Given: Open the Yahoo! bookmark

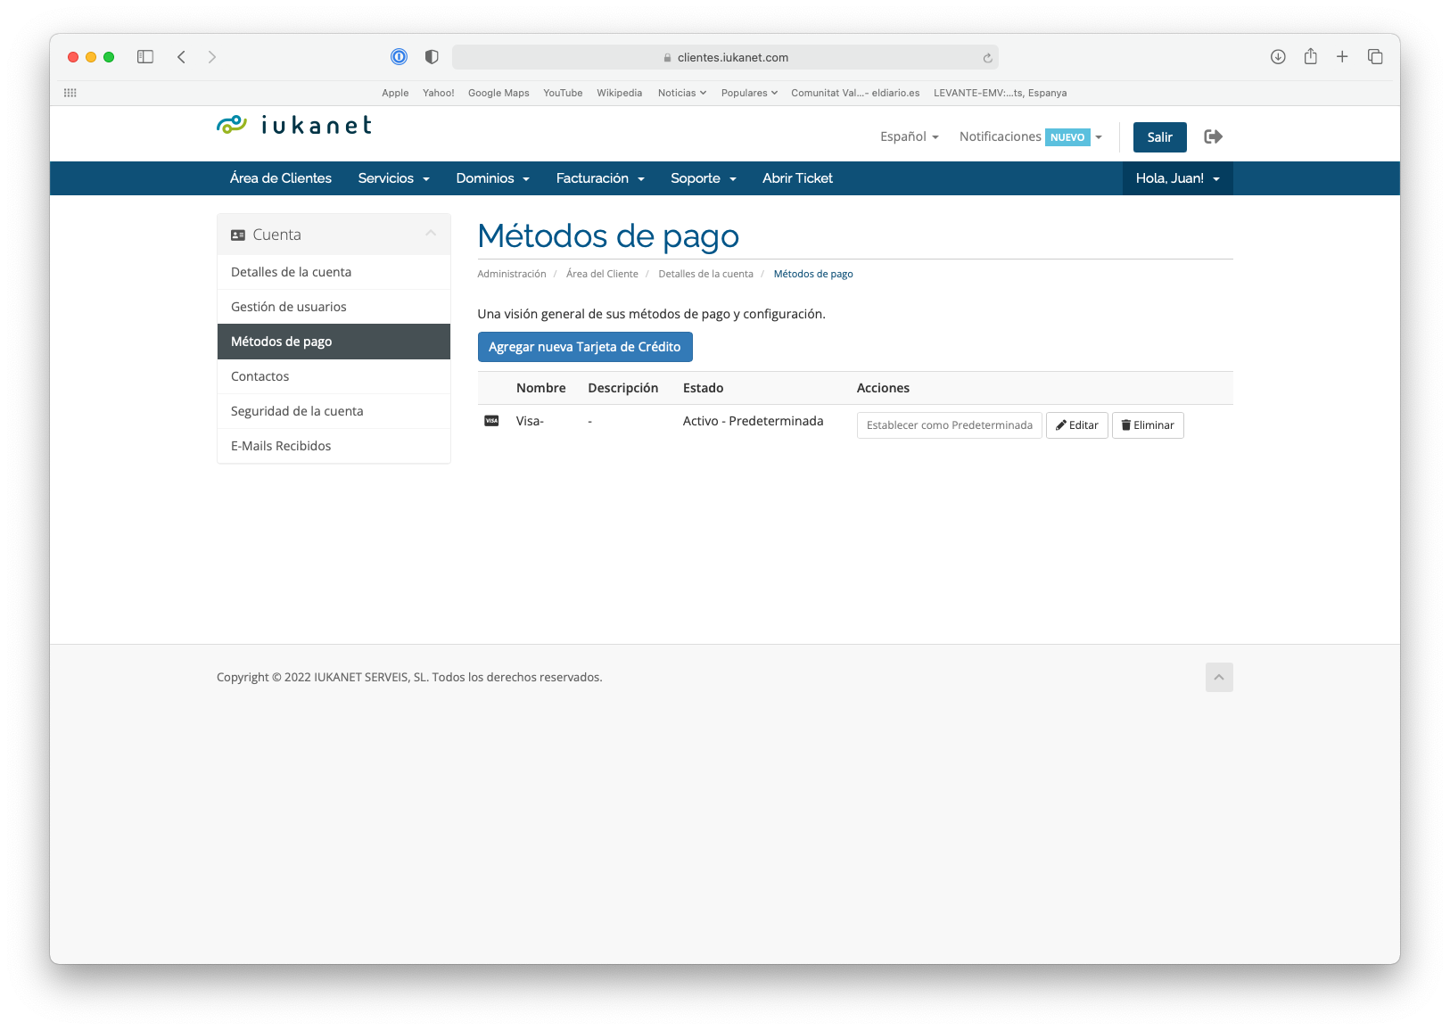Looking at the screenshot, I should (438, 93).
